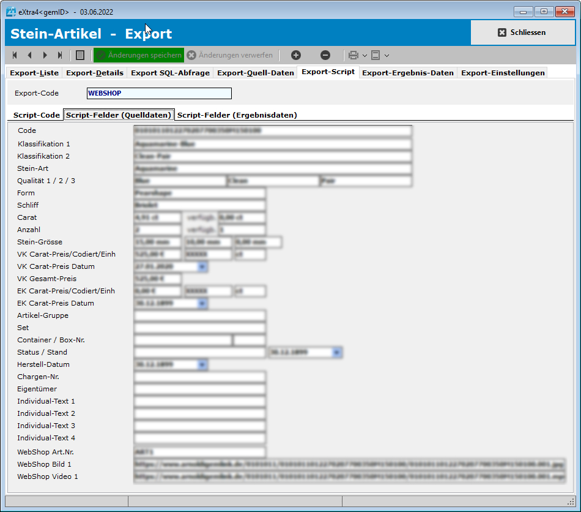The width and height of the screenshot is (581, 512).
Task: Click inside the Export-Code input field
Action: point(158,93)
